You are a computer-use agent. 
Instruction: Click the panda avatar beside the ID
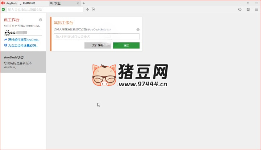(x=7, y=33)
